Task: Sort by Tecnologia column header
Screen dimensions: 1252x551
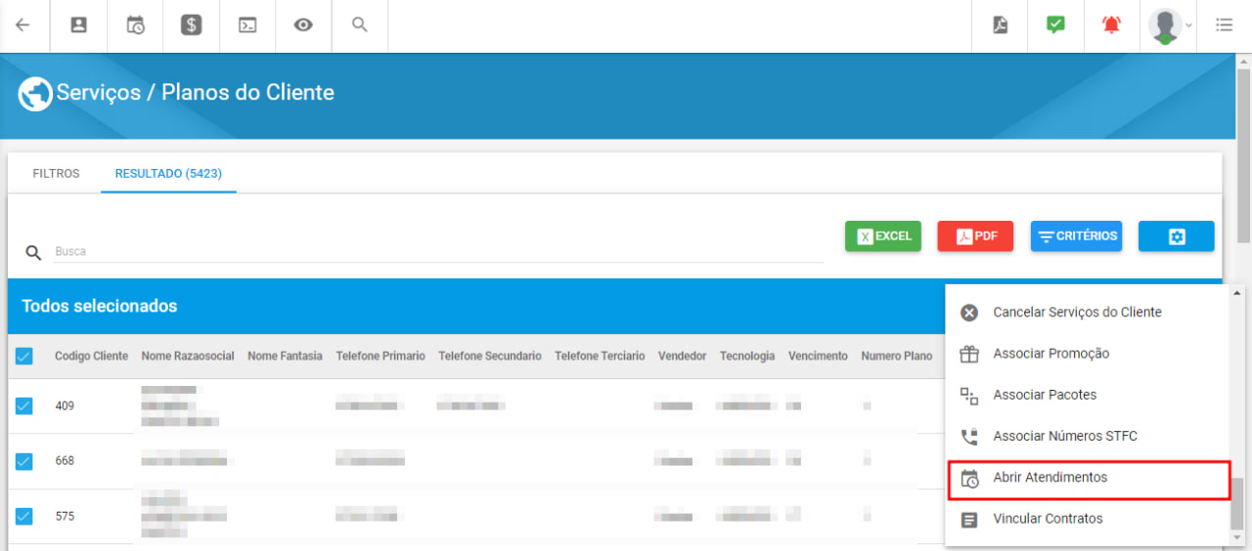Action: point(747,357)
